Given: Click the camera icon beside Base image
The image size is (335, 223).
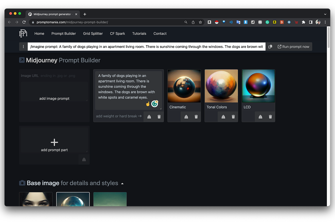Looking at the screenshot, I should pyautogui.click(x=22, y=183).
